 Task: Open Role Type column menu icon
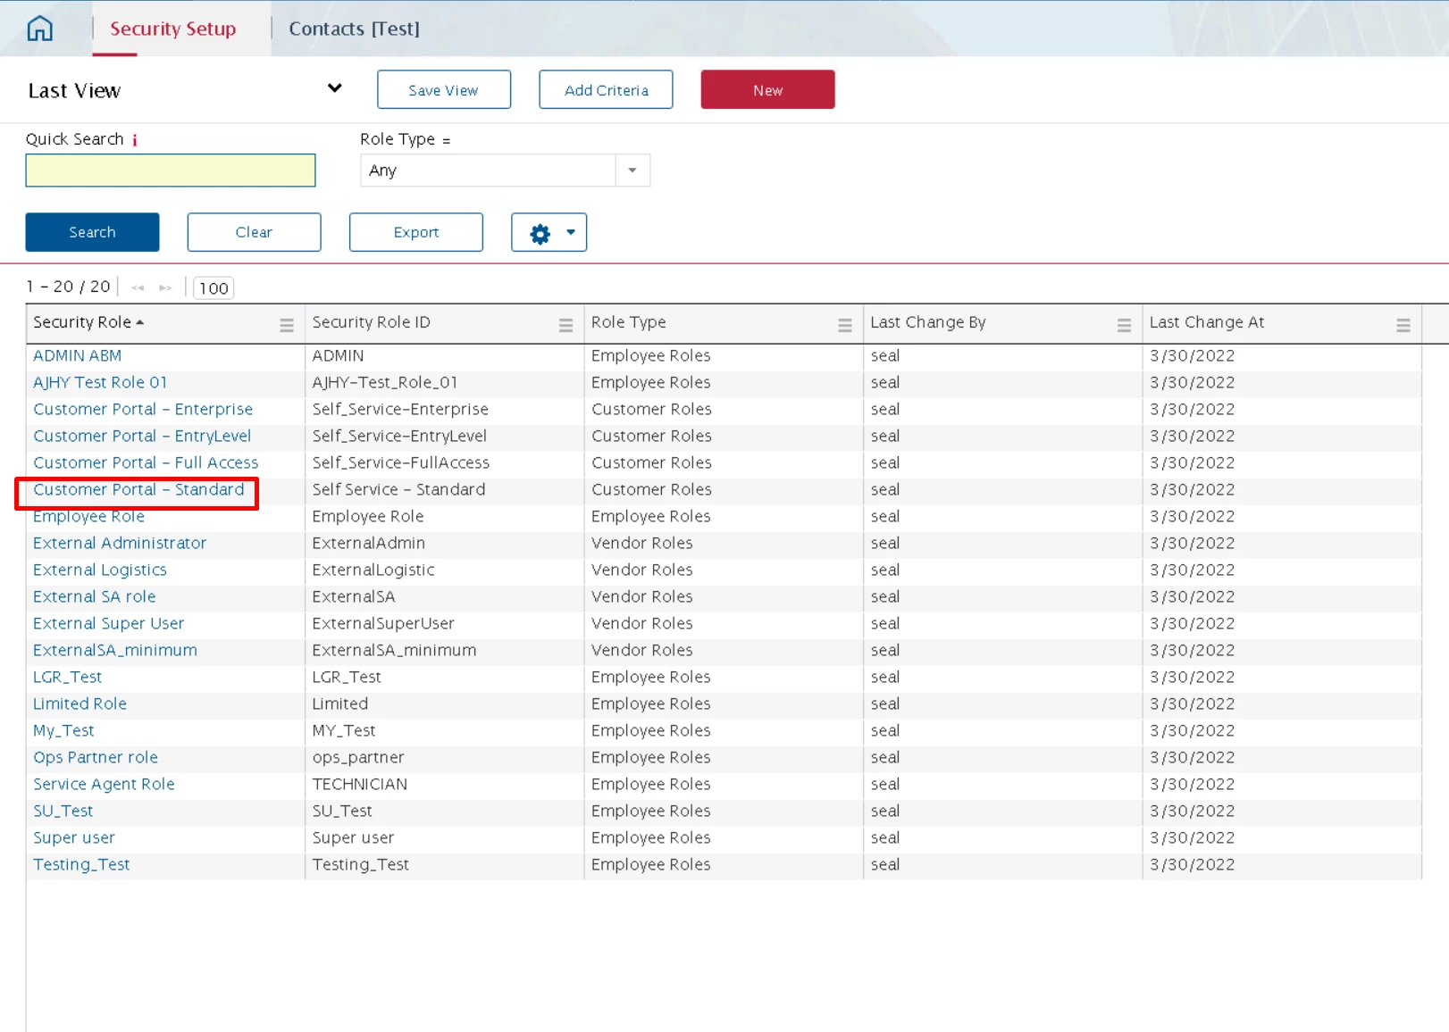pos(844,325)
